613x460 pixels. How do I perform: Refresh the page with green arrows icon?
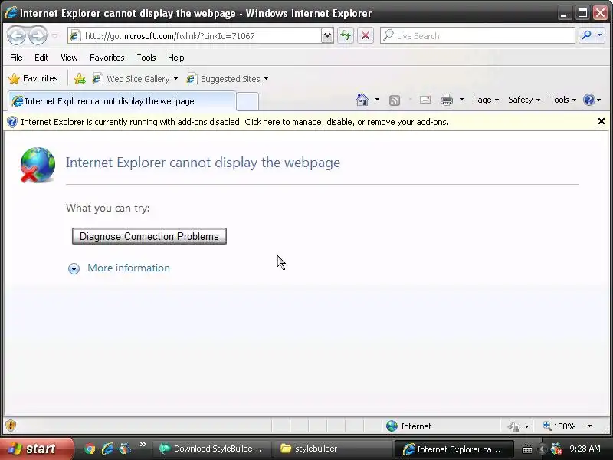click(346, 35)
